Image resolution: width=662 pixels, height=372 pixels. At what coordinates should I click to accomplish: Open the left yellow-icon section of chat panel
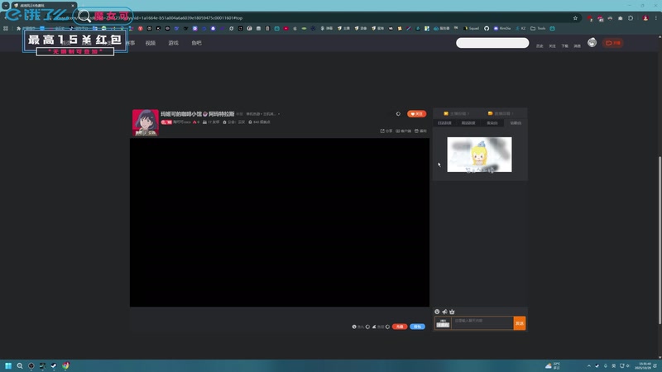tap(457, 113)
